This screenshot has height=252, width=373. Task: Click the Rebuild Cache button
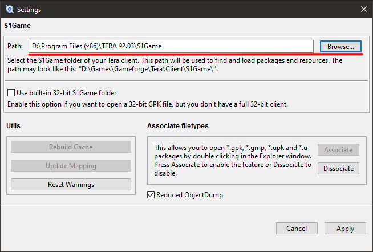pyautogui.click(x=71, y=147)
